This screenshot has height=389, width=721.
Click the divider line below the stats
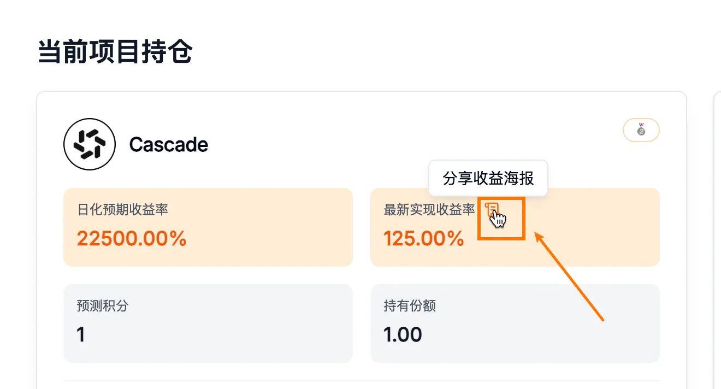click(361, 381)
